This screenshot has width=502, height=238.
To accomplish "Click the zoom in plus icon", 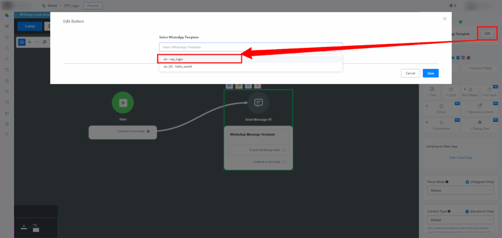I will (29, 42).
